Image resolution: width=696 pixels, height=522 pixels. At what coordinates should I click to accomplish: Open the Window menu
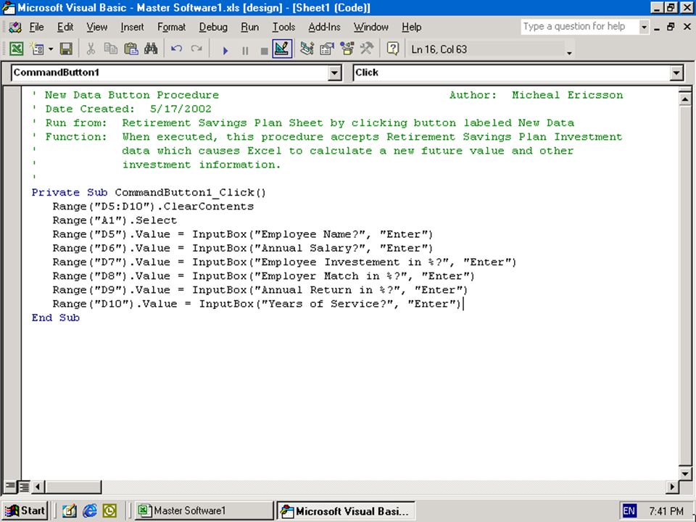point(371,27)
